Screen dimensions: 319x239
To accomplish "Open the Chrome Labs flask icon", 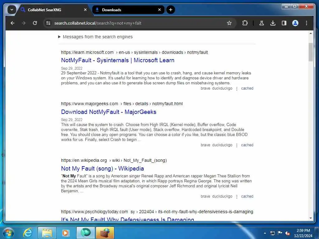I will point(262,23).
